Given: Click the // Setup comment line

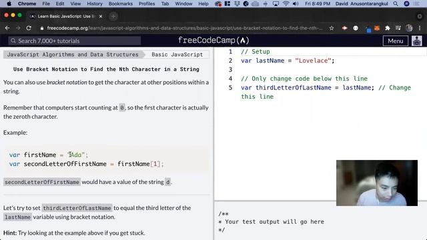Looking at the screenshot, I should (x=255, y=51).
